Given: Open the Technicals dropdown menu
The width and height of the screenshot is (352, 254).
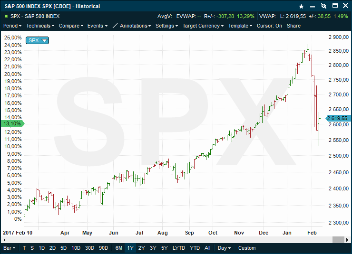Looking at the screenshot, I should point(40,26).
